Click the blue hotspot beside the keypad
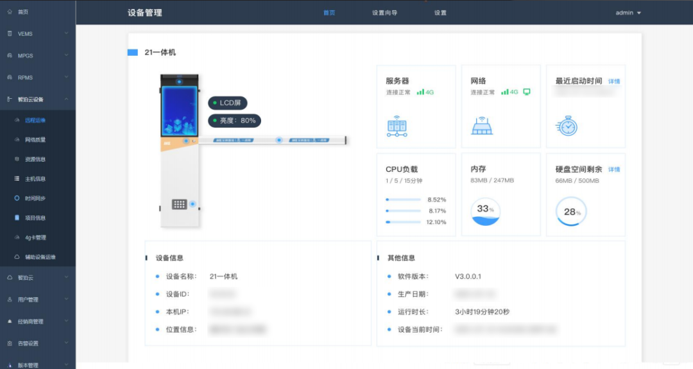This screenshot has width=693, height=369. (193, 203)
